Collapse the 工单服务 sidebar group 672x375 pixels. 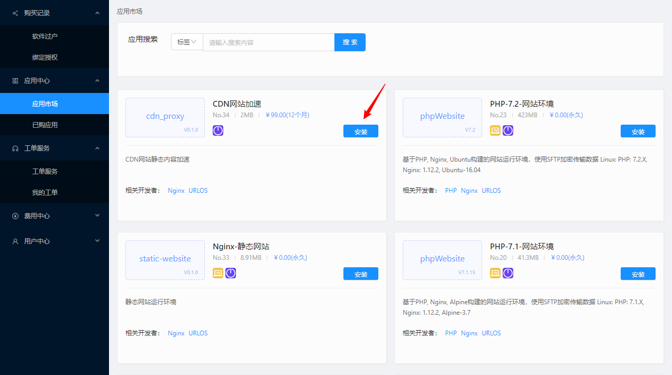point(55,148)
